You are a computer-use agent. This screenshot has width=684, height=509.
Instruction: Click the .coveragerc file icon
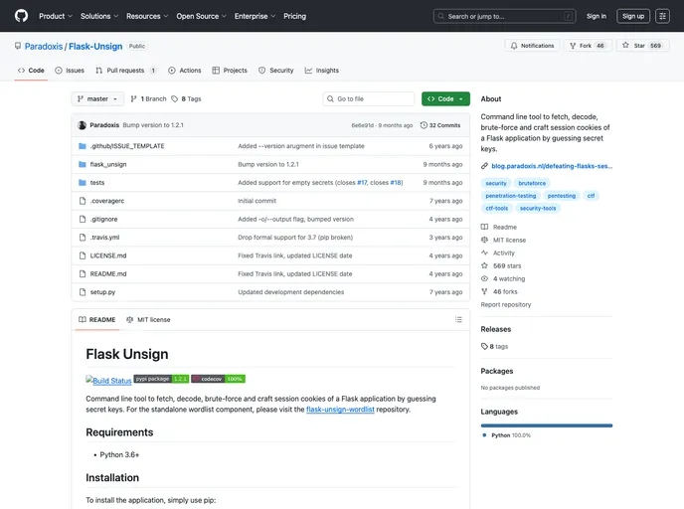tap(82, 201)
